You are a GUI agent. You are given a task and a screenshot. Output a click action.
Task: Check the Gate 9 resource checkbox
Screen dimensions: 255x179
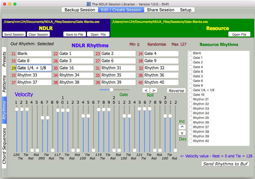(x=190, y=86)
